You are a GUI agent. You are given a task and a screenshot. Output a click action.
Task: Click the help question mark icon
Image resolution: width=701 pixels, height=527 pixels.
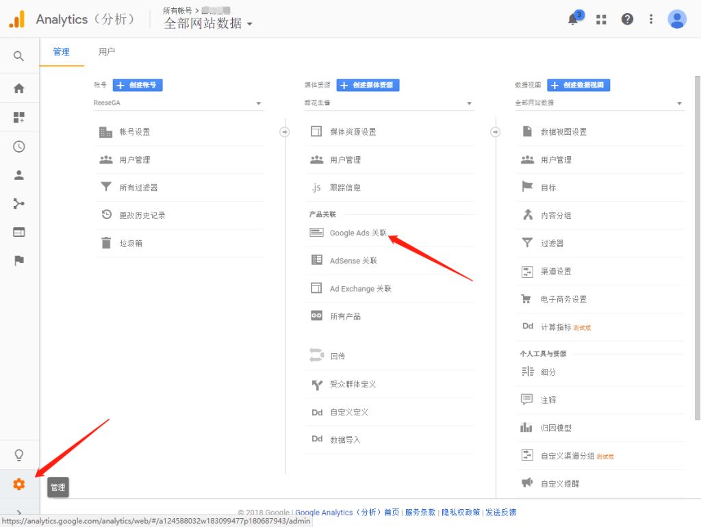[x=627, y=19]
